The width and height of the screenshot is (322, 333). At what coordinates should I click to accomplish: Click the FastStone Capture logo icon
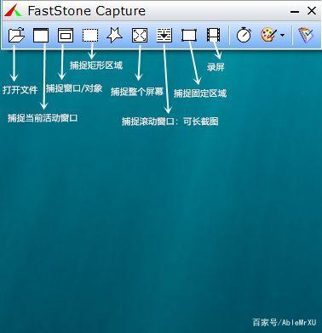(x=13, y=11)
